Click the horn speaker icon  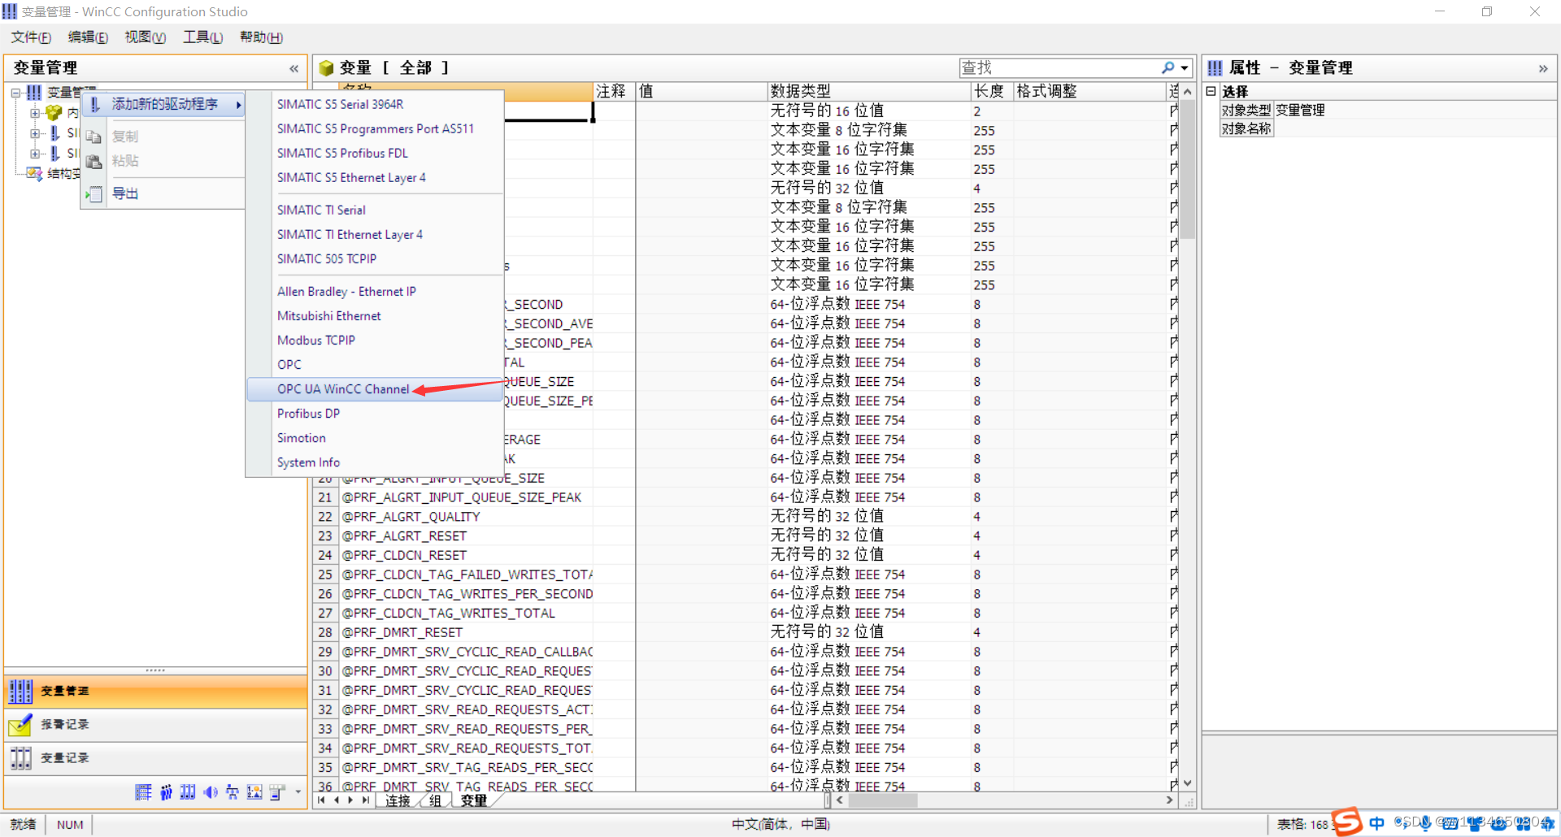(x=211, y=791)
